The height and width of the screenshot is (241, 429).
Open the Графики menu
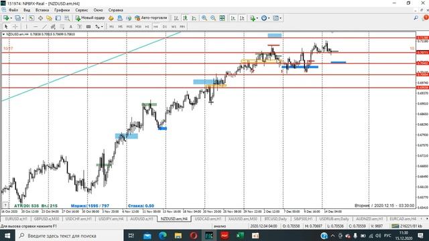pyautogui.click(x=62, y=10)
